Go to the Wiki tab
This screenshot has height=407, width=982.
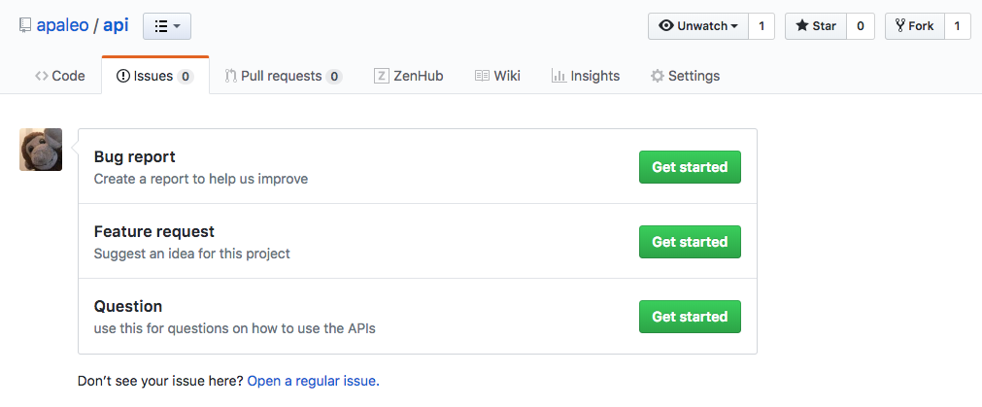coord(497,76)
